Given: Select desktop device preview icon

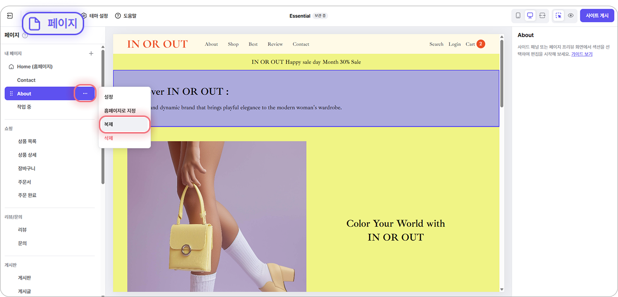Looking at the screenshot, I should 530,16.
